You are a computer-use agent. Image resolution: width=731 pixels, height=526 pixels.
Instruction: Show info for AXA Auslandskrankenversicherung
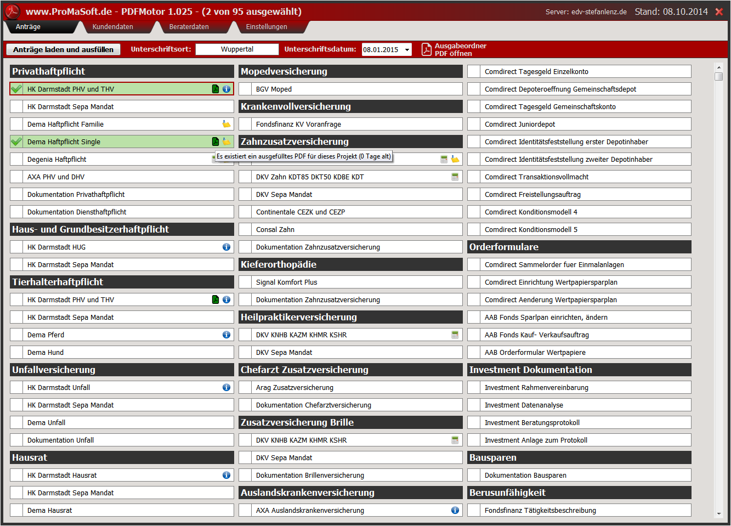tap(455, 510)
